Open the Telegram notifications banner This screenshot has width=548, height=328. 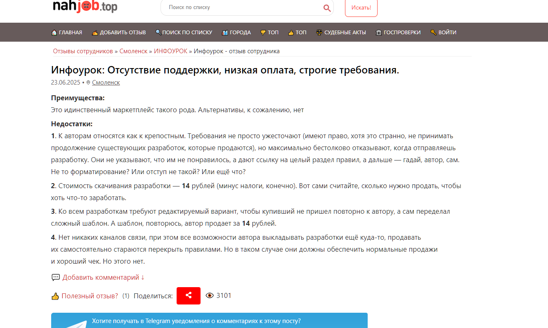[209, 321]
